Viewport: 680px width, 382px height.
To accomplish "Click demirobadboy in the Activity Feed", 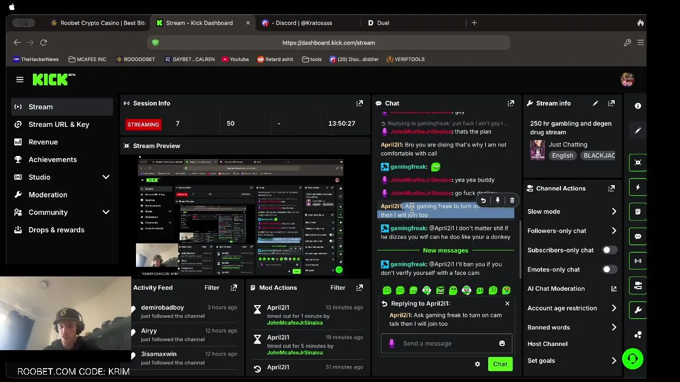I will click(163, 308).
